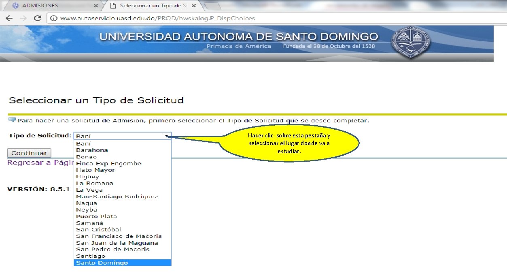This screenshot has height=280, width=507.
Task: Select Samaná from the list
Action: click(x=123, y=223)
